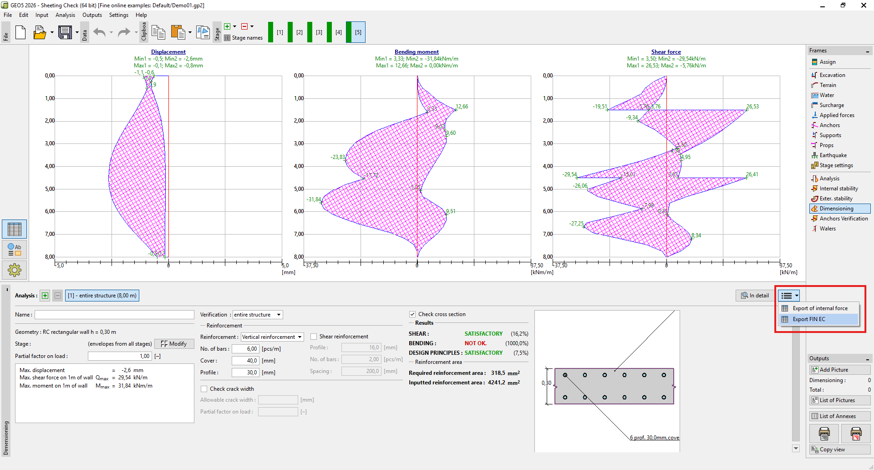Open the settings gear on left panel
Viewport: 874px width, 470px height.
14,270
